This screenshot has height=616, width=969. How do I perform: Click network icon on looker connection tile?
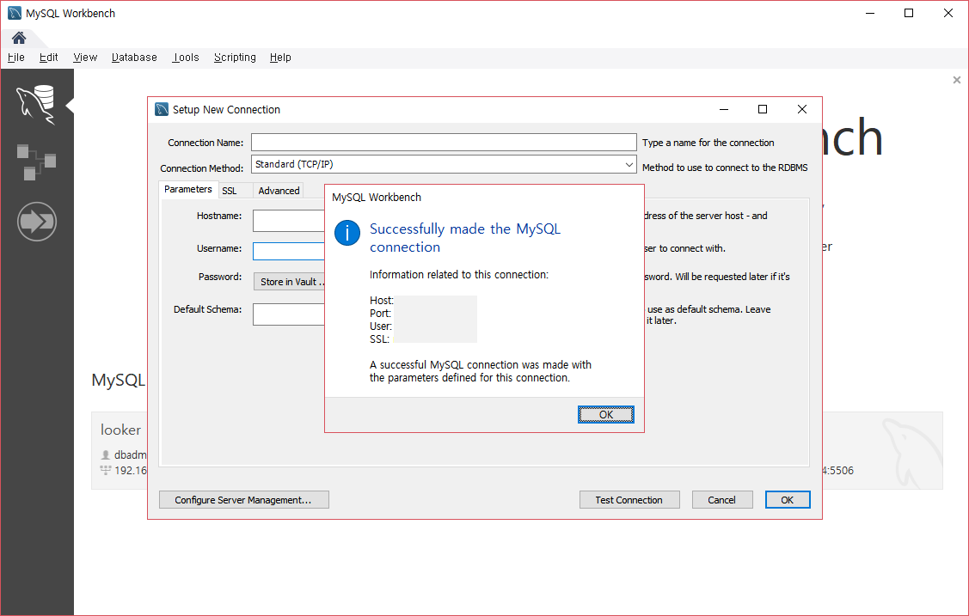pyautogui.click(x=106, y=470)
